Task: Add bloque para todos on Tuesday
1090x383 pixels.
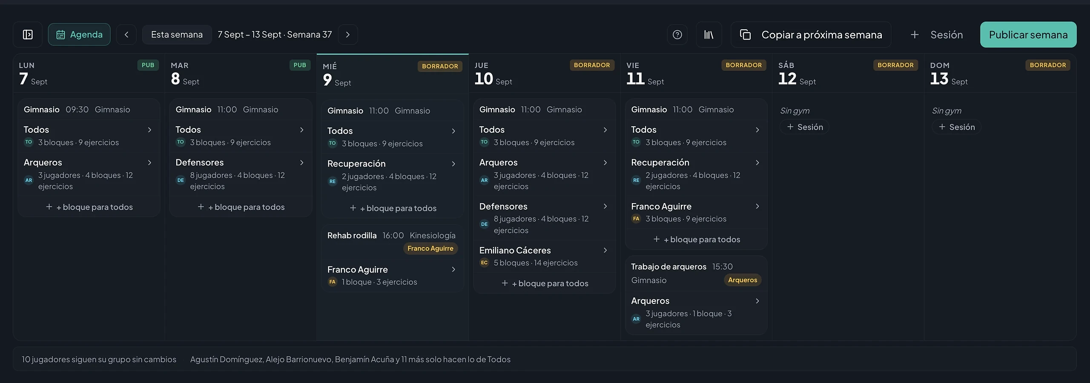Action: click(x=241, y=207)
